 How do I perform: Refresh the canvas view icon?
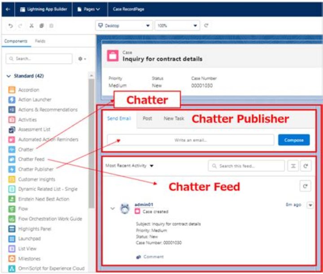click(x=206, y=26)
